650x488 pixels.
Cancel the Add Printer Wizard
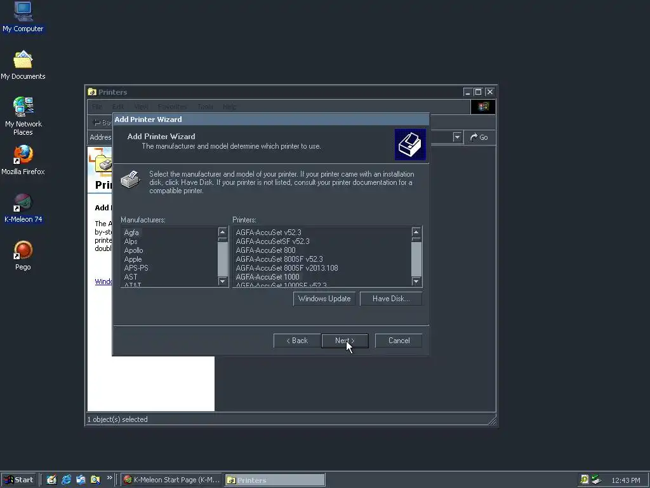[x=399, y=341]
